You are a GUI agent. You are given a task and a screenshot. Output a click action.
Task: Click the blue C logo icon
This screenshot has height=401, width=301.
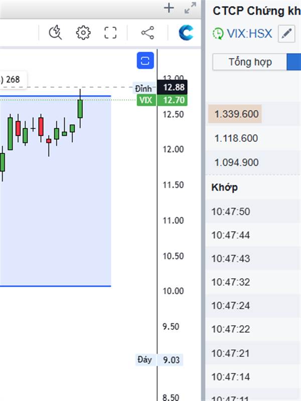pyautogui.click(x=186, y=33)
